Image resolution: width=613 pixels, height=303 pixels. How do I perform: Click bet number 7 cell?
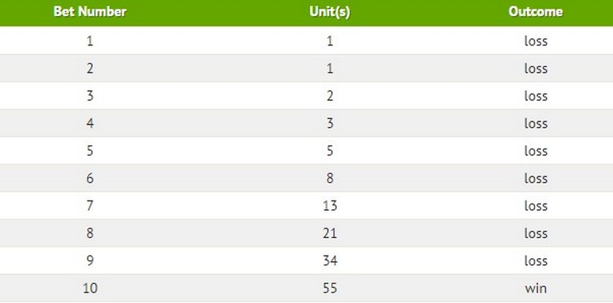90,206
